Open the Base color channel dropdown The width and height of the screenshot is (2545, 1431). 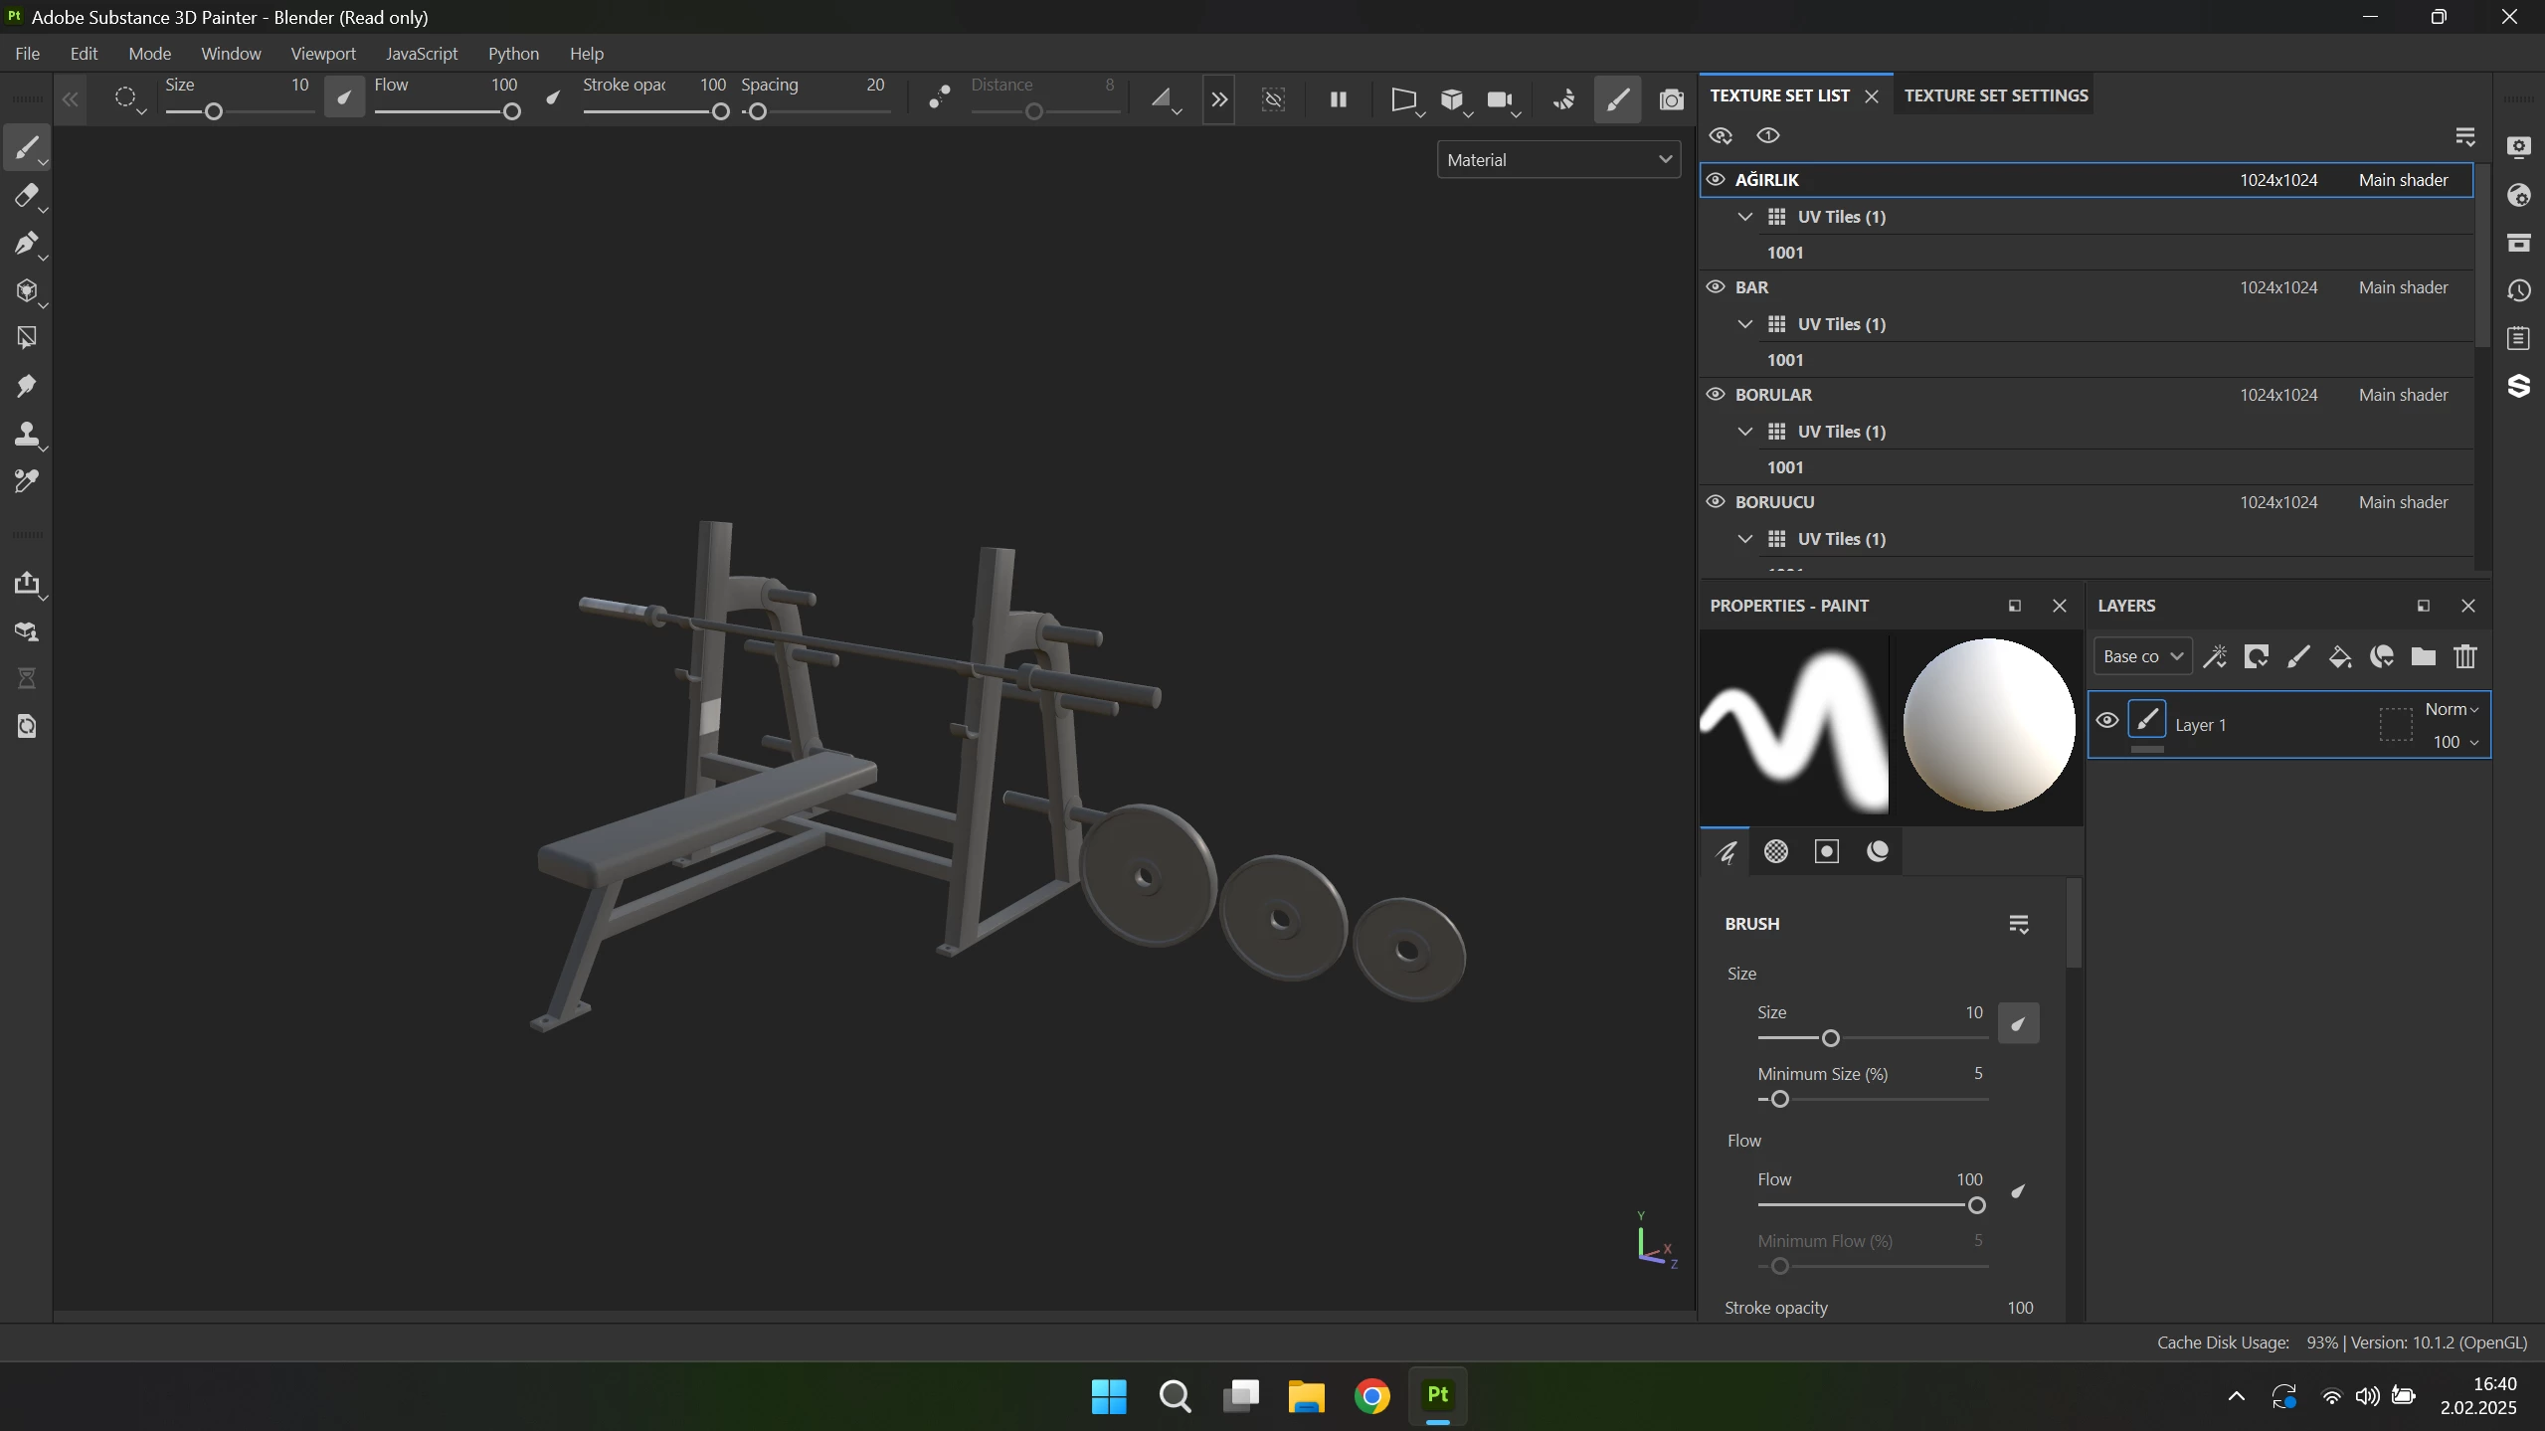click(x=2142, y=656)
